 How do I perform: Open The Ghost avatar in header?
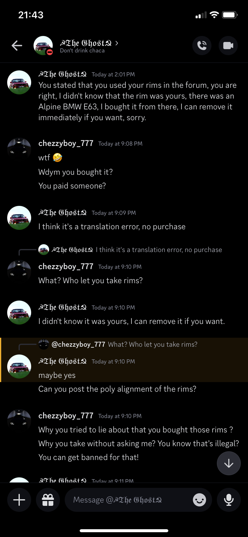tap(43, 46)
